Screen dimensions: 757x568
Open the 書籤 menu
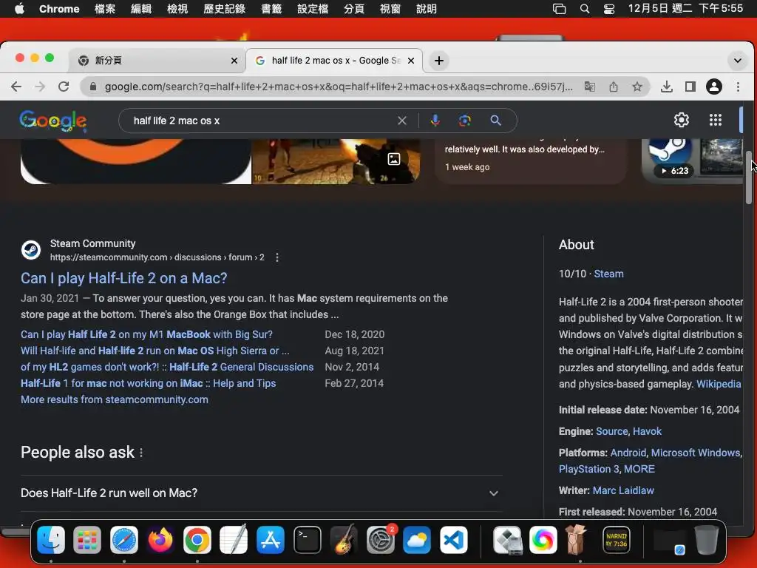pyautogui.click(x=271, y=9)
